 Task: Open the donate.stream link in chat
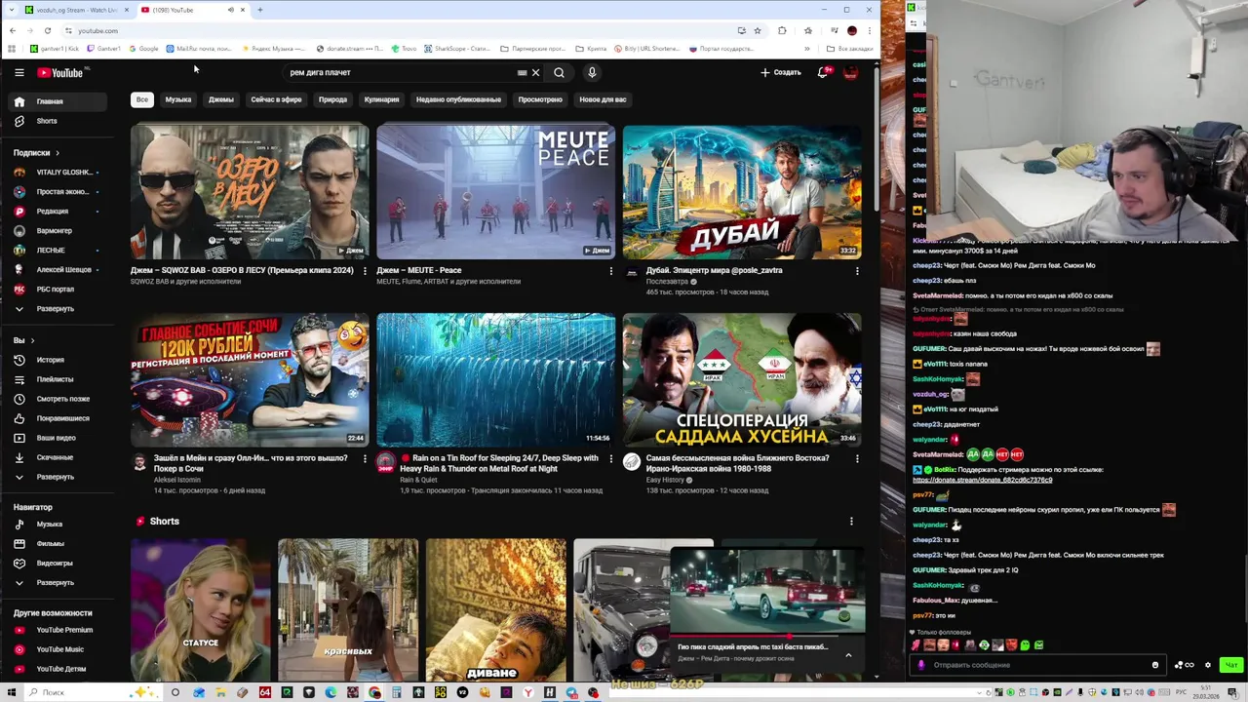pos(982,480)
